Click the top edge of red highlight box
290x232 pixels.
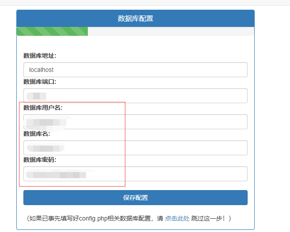(x=72, y=102)
